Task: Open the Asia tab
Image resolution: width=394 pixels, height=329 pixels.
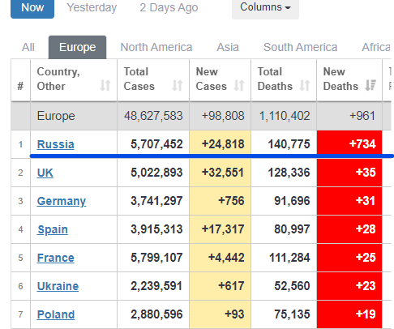Action: point(228,47)
